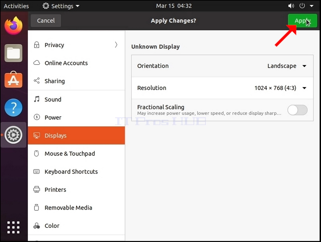
Task: Select Privacy in the sidebar
Action: [76, 45]
